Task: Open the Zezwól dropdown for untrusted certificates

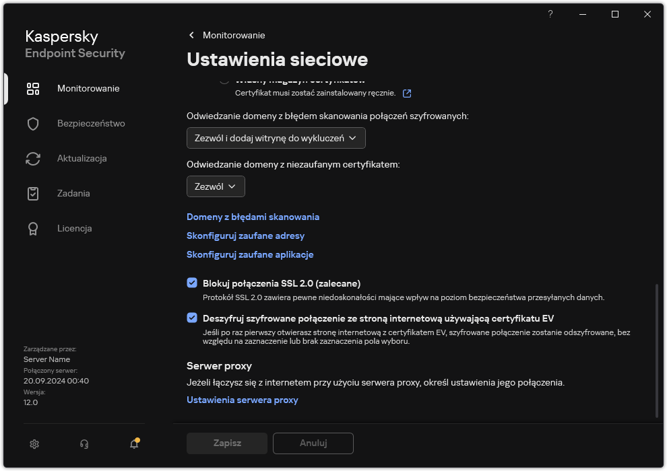Action: pos(216,186)
